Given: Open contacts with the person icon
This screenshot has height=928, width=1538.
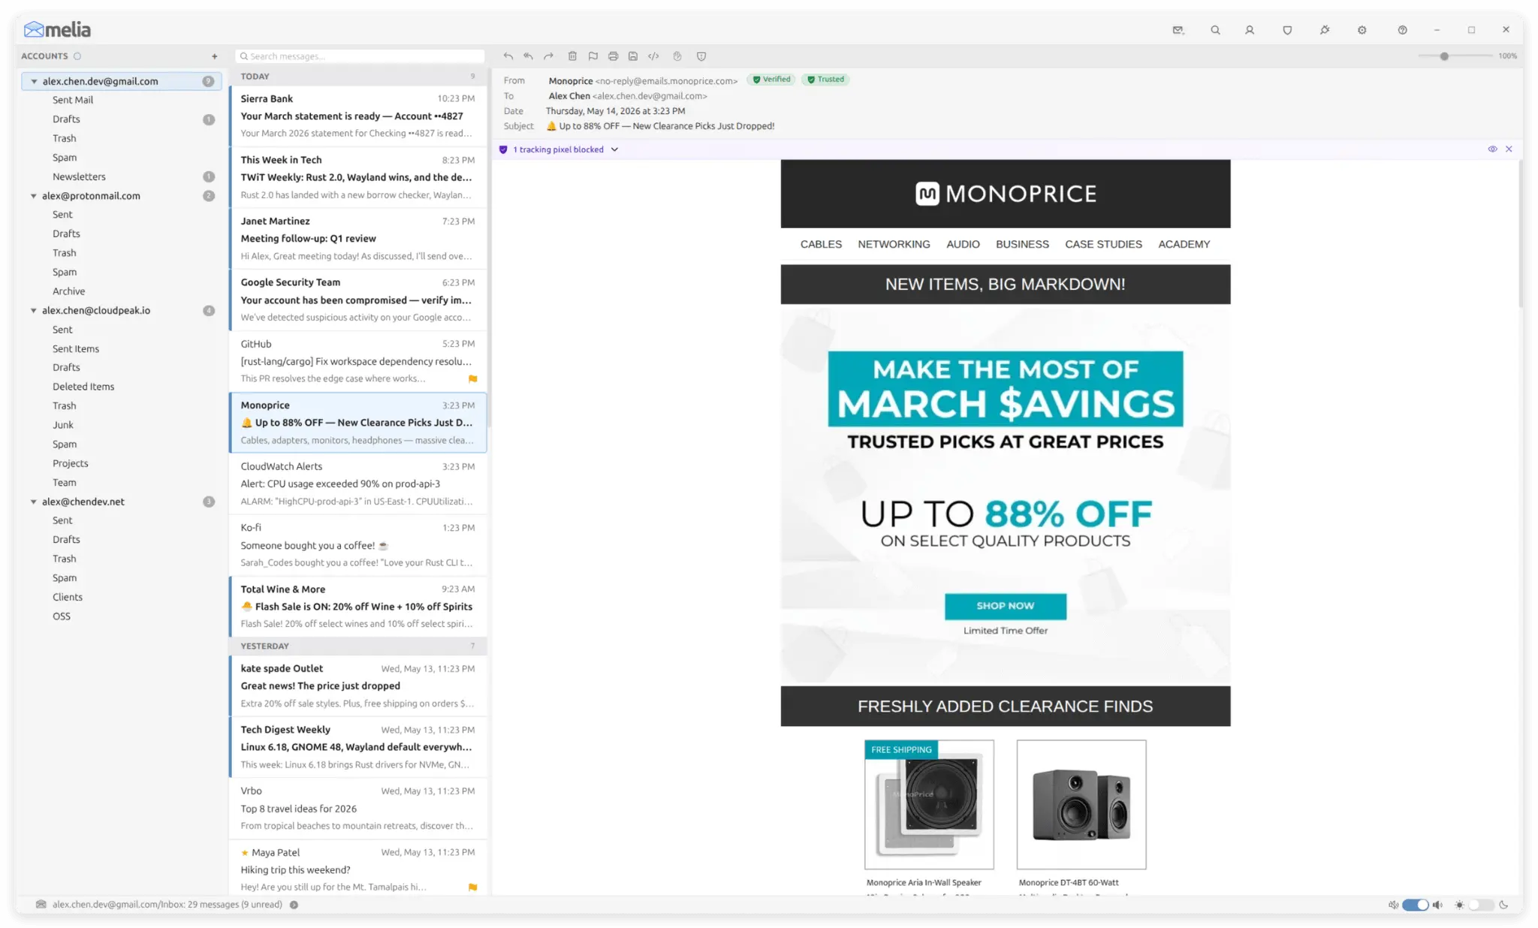Looking at the screenshot, I should [1250, 30].
